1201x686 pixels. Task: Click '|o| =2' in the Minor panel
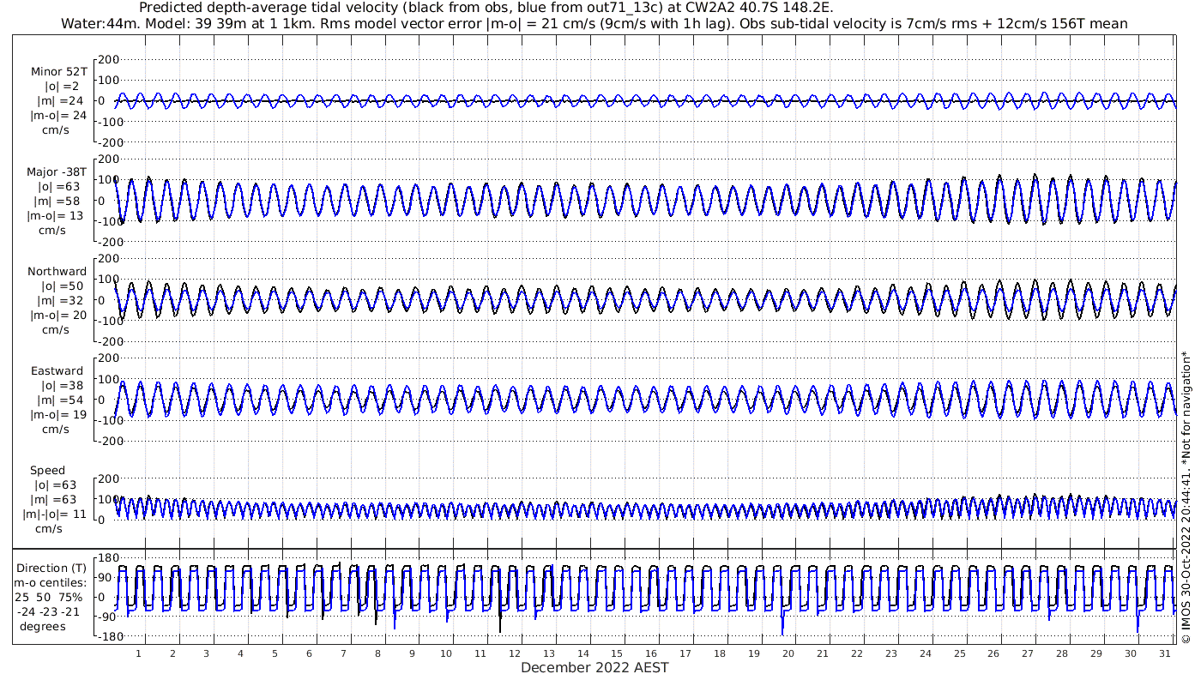[62, 87]
